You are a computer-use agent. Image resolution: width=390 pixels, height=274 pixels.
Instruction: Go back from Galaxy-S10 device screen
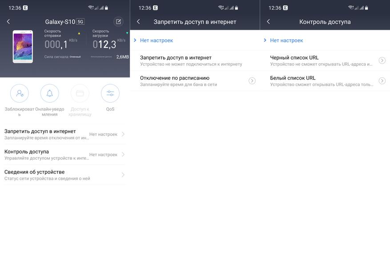pyautogui.click(x=8, y=22)
